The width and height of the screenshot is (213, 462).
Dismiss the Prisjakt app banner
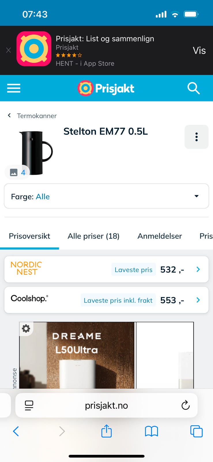pos(9,50)
